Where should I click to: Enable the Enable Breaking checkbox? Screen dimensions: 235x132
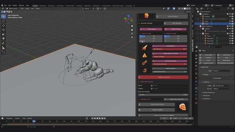point(139,92)
